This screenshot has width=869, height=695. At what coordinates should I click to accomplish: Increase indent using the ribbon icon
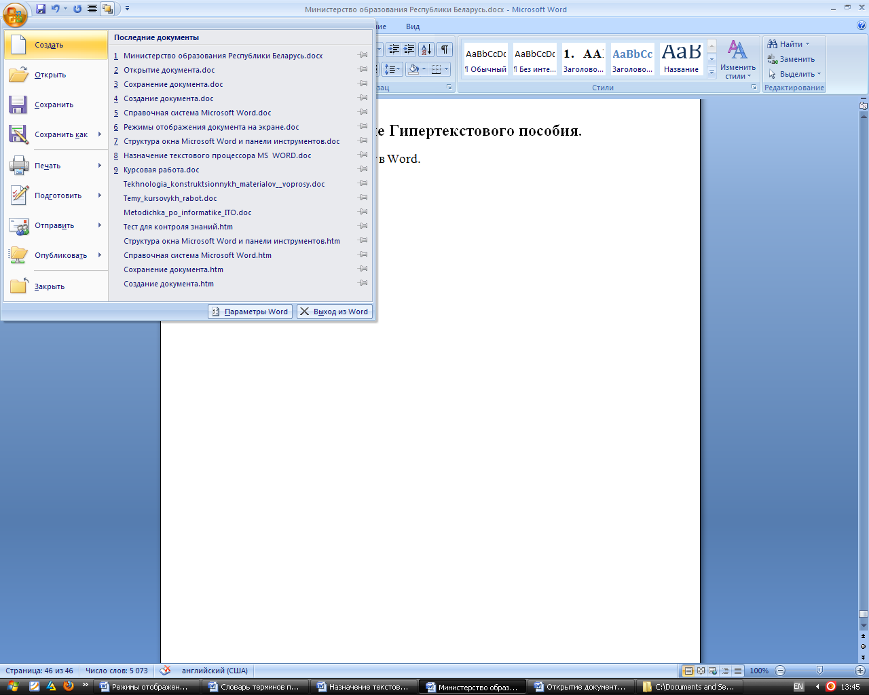pos(409,50)
